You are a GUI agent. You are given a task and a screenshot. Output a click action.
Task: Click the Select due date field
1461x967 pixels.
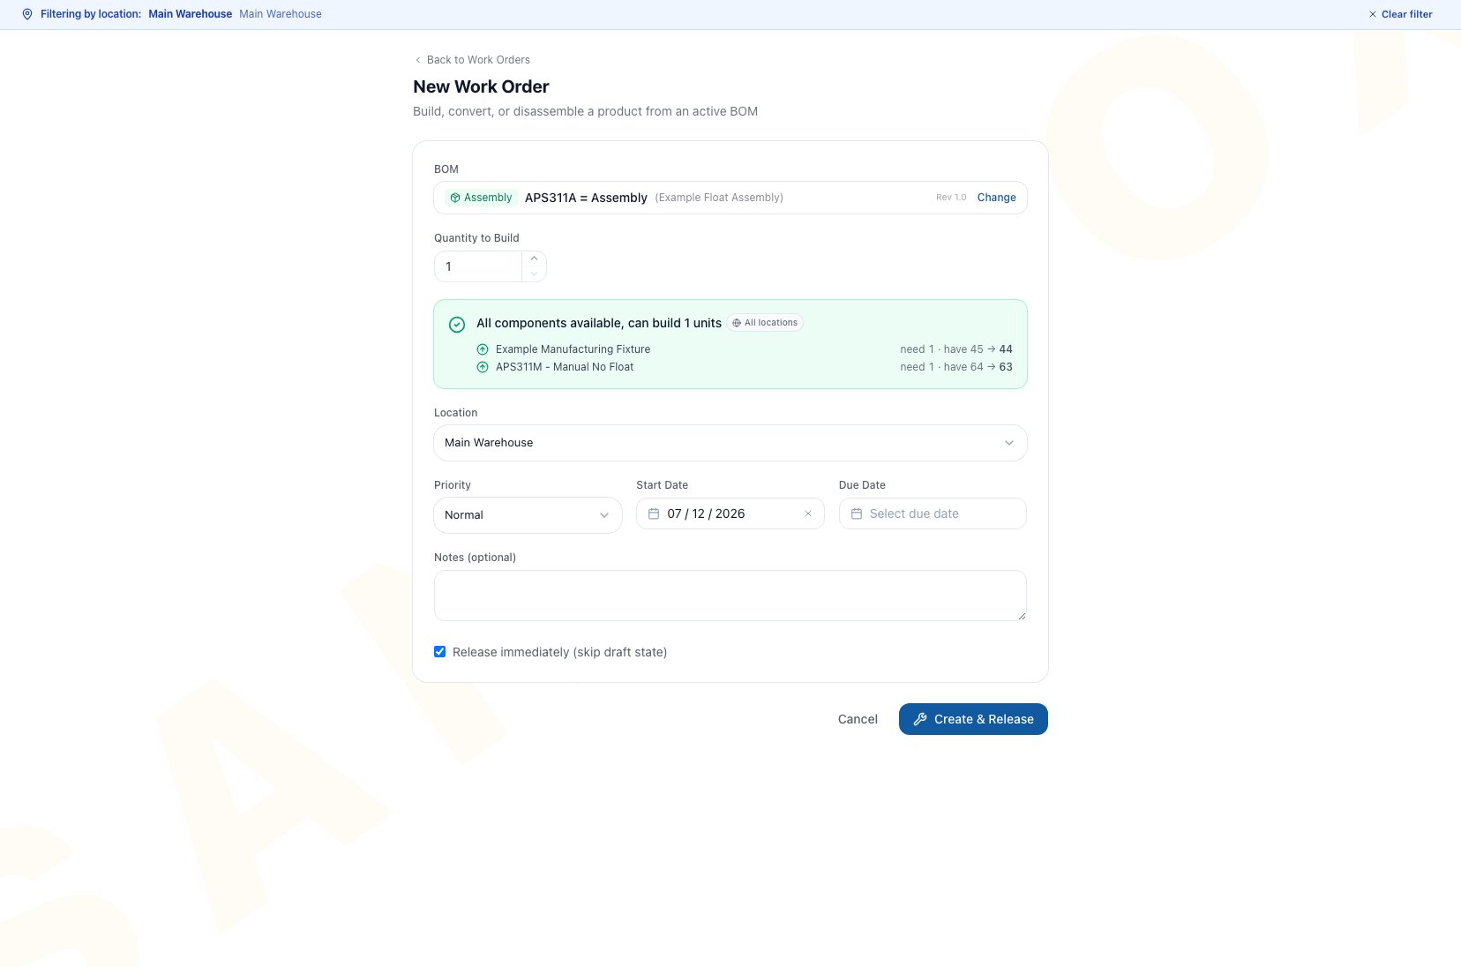coord(933,513)
